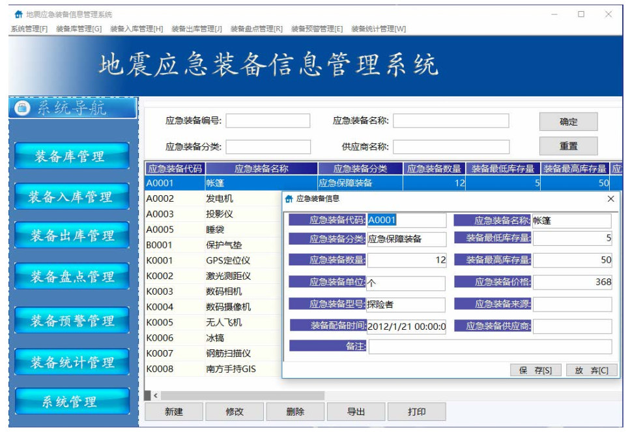Open the 装备统计管理[W] menu
This screenshot has width=628, height=432.
coord(378,29)
